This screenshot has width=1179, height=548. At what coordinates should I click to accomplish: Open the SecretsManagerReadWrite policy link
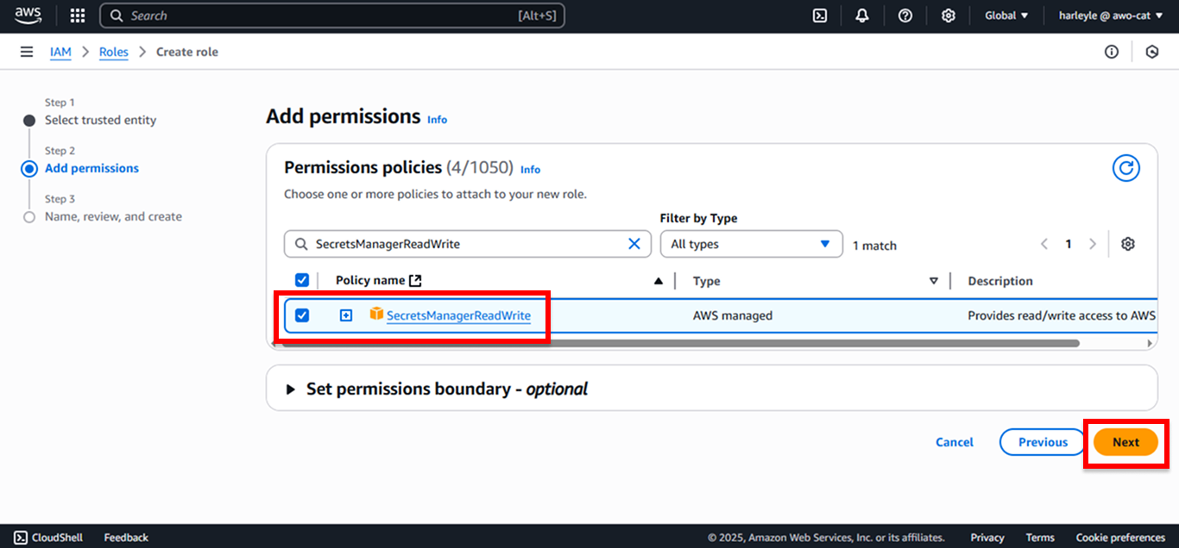tap(458, 315)
